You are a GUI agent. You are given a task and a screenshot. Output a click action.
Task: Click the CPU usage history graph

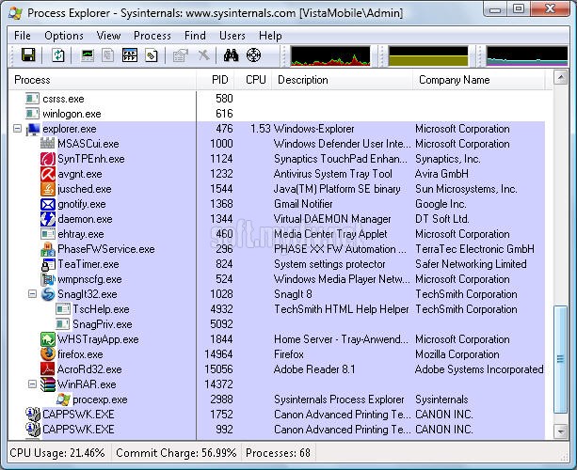(x=330, y=55)
